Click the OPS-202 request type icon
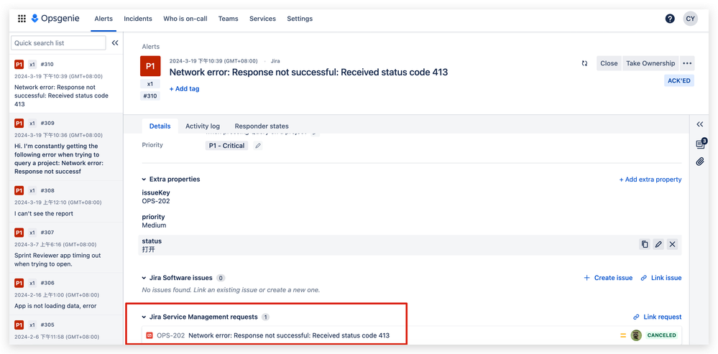 (x=149, y=335)
